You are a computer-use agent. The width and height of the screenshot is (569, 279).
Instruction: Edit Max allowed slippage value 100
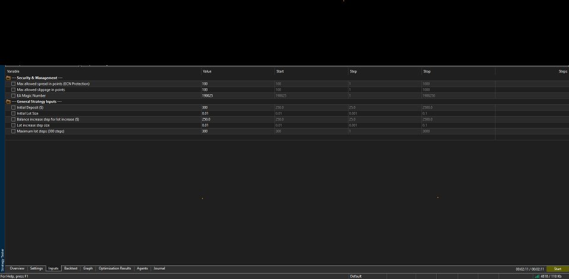click(238, 89)
